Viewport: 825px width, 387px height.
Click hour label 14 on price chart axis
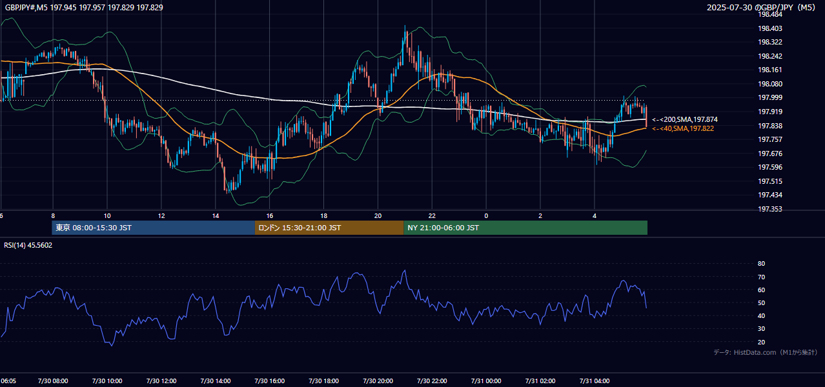point(216,215)
